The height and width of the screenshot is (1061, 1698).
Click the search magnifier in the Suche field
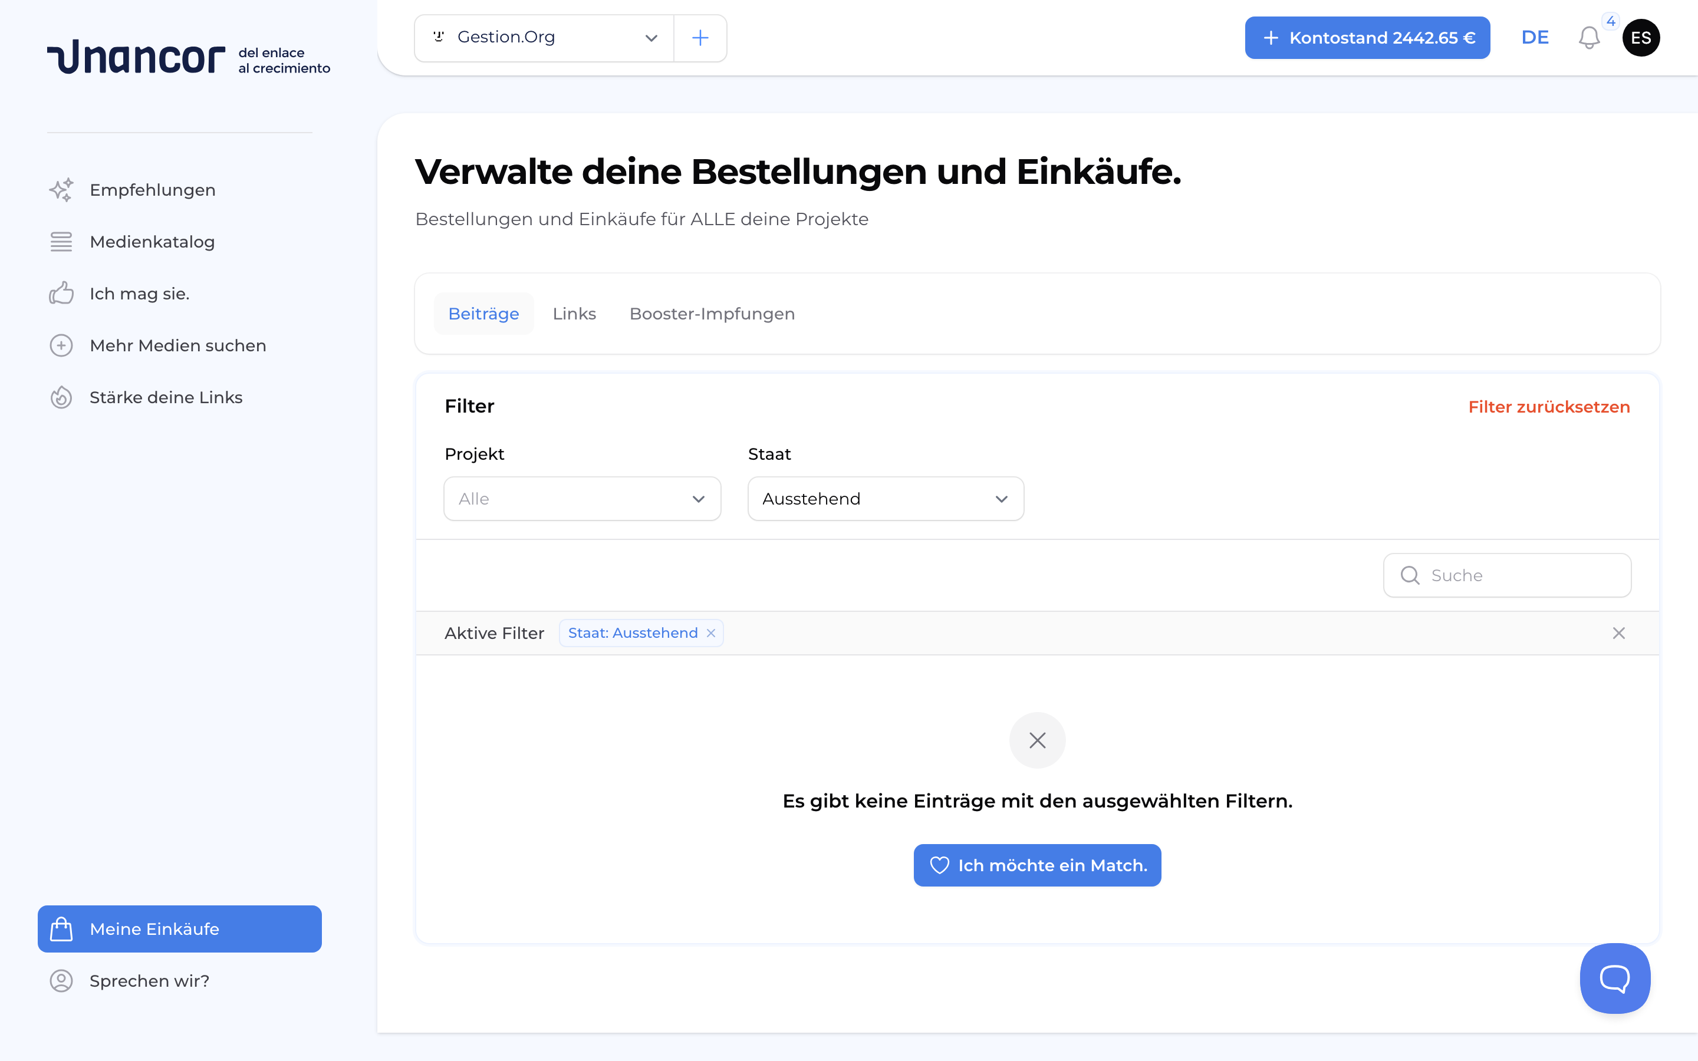coord(1411,575)
